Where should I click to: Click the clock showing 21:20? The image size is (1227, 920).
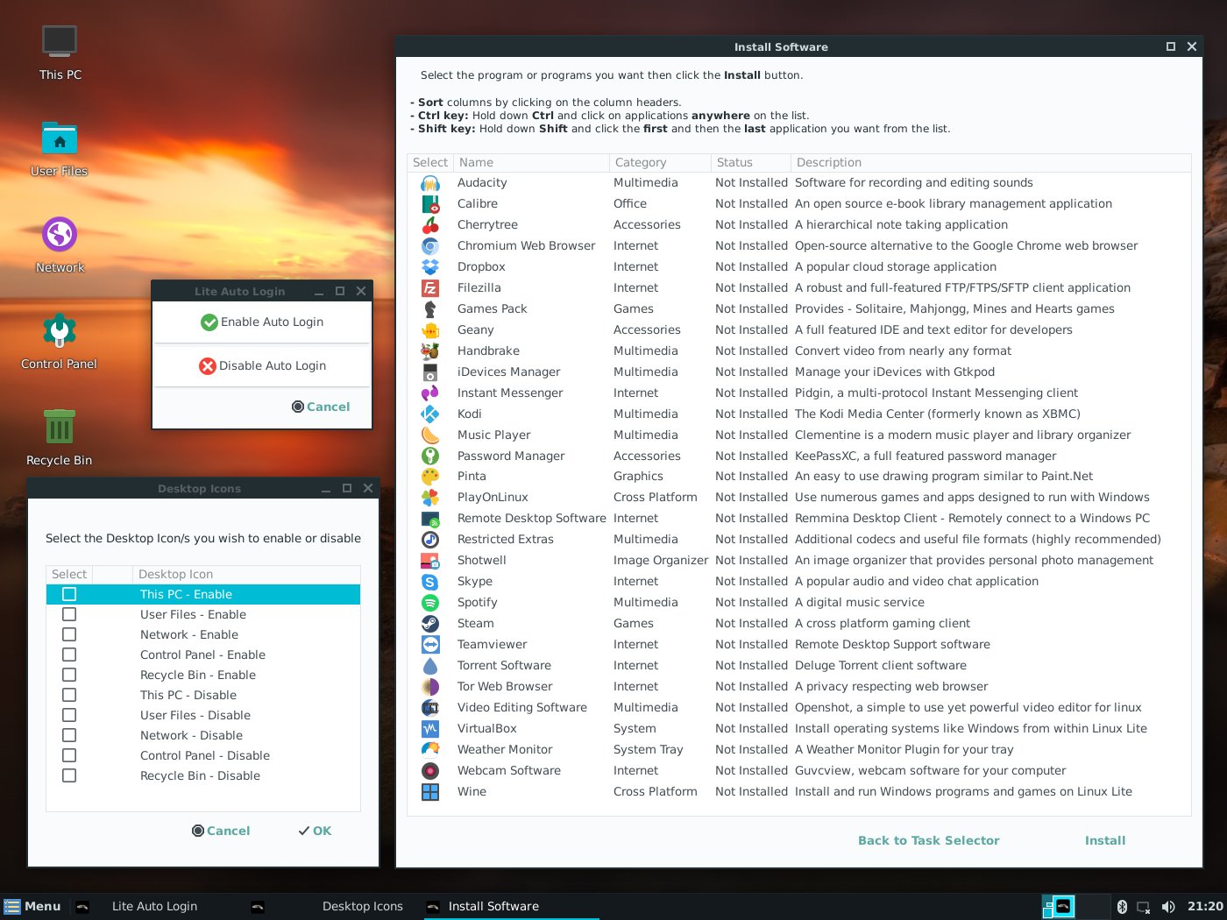click(1204, 907)
